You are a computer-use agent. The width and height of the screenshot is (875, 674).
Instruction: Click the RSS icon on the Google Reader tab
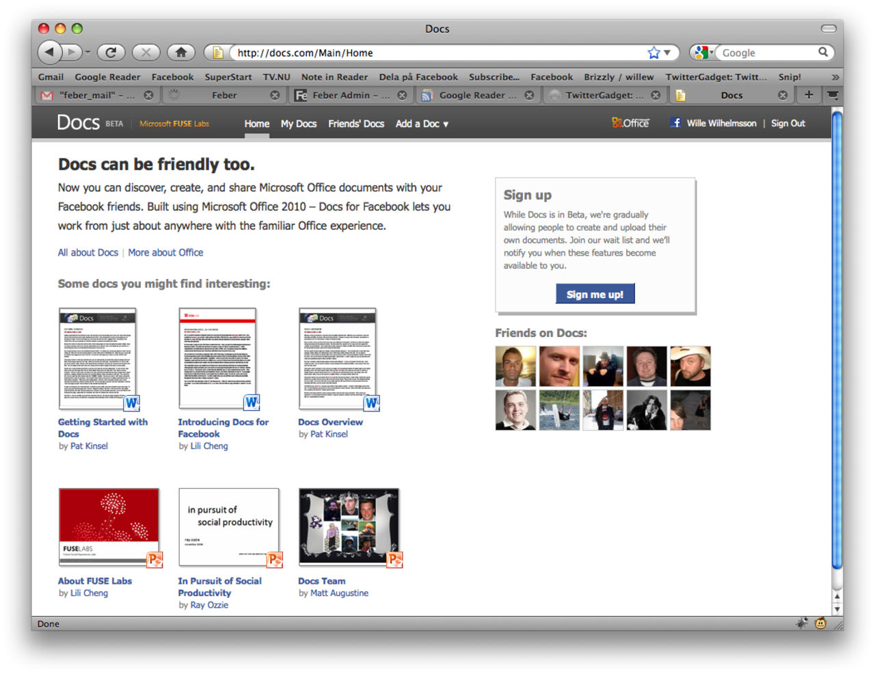click(x=427, y=95)
